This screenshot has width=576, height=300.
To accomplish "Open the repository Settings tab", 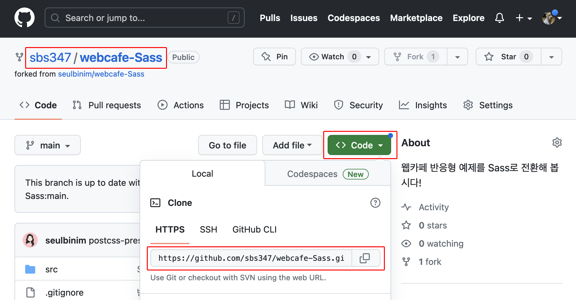I will click(x=488, y=105).
